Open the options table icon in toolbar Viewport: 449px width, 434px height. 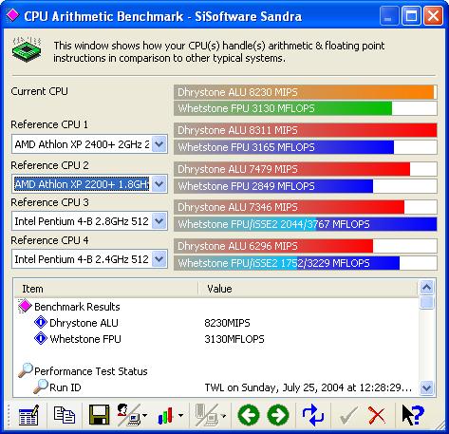click(x=28, y=415)
